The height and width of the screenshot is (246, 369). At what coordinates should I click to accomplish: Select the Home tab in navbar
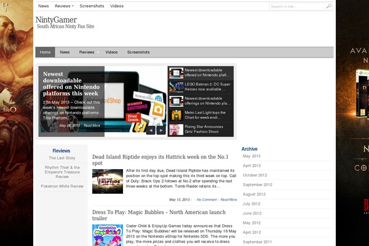pos(45,52)
